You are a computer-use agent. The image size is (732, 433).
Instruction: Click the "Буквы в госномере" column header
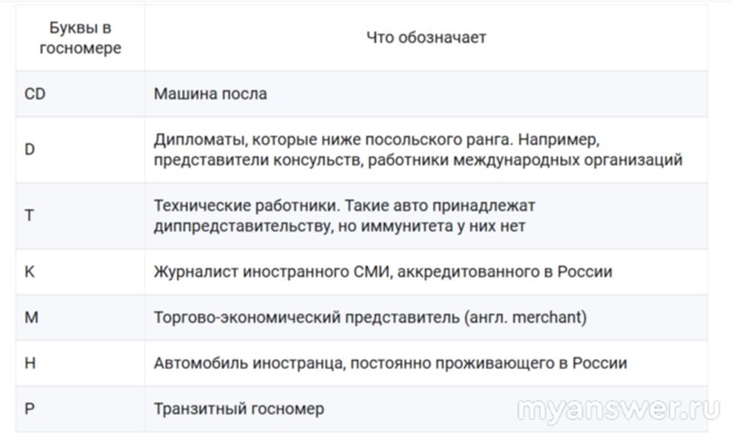coord(80,38)
